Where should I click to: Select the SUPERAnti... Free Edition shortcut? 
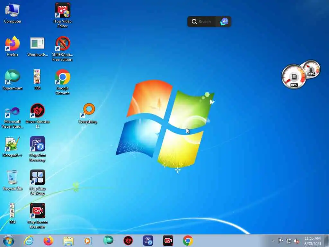tap(63, 49)
